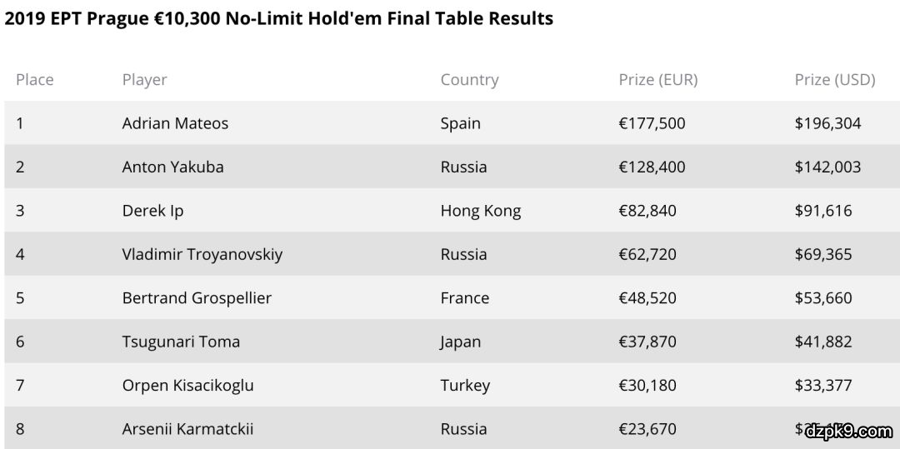Click the Place column header
The height and width of the screenshot is (449, 900).
point(34,80)
